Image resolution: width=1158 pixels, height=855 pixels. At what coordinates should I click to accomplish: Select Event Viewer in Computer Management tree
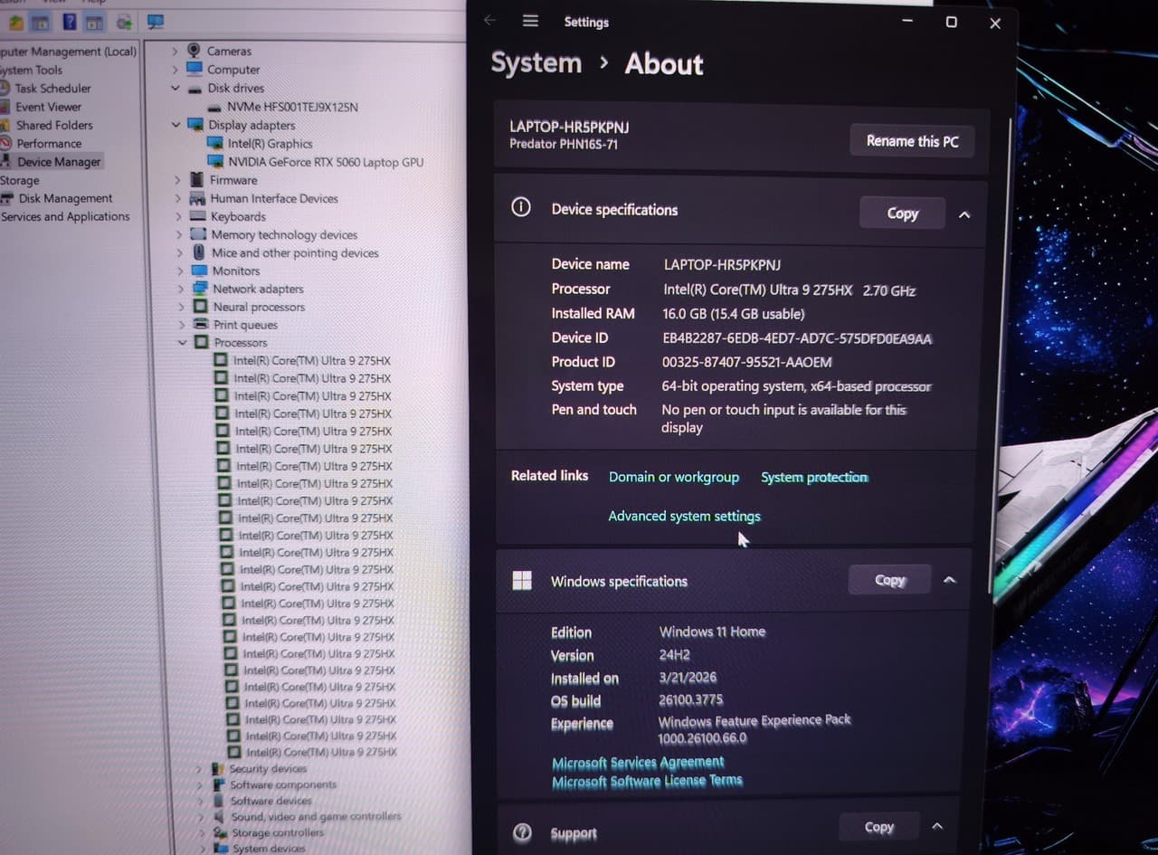(x=49, y=106)
